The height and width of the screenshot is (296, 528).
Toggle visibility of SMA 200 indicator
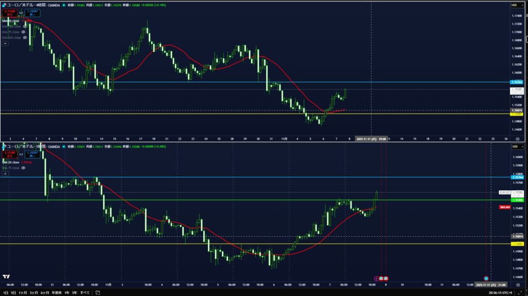pos(25,38)
